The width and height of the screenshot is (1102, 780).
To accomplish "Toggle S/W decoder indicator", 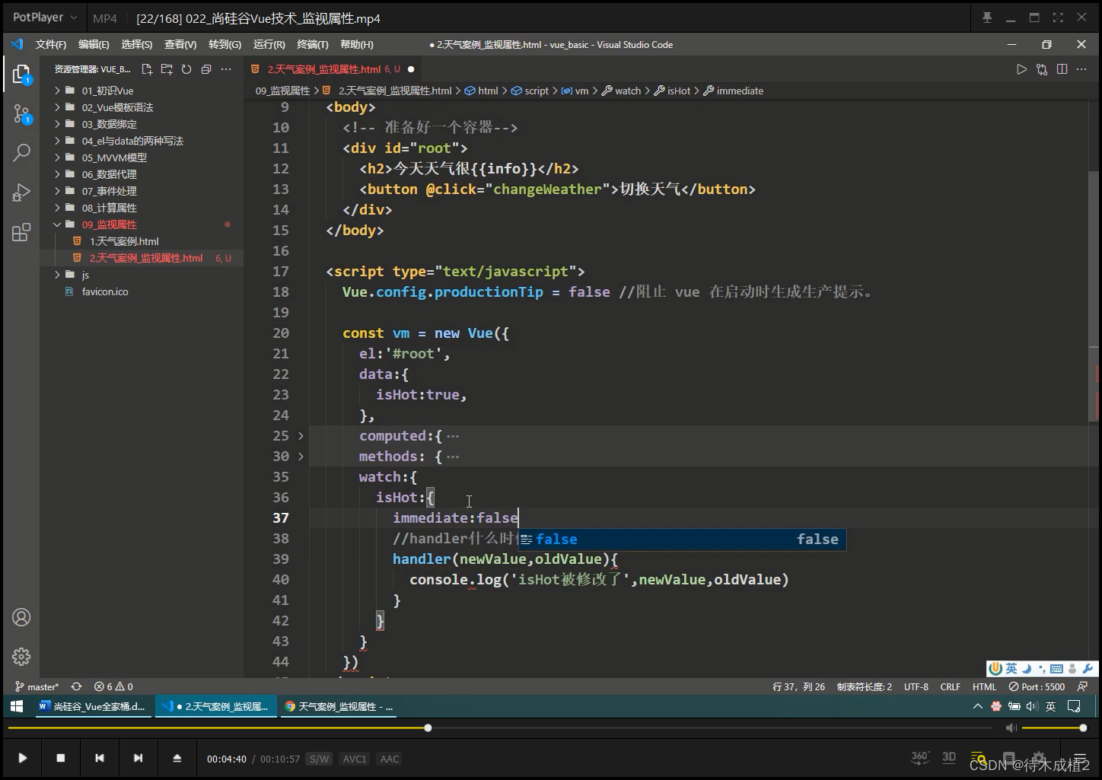I will (319, 759).
